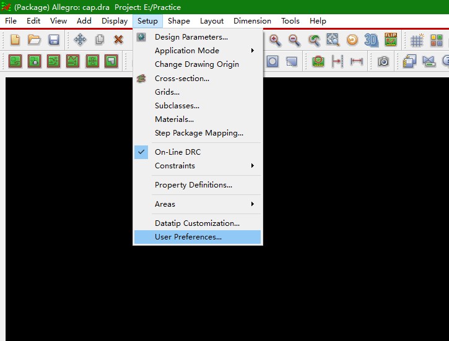Click the circle shape icon
449x341 pixels.
(x=272, y=61)
